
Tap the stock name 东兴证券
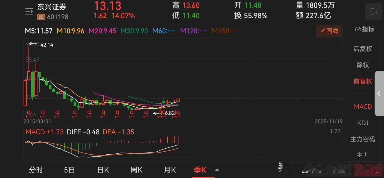click(x=52, y=7)
